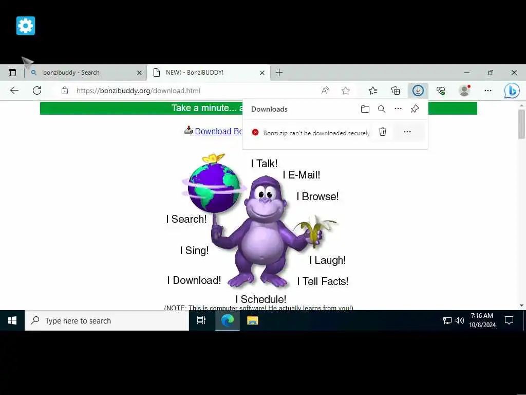Click the page vertical scrollbar thumb

[522, 124]
